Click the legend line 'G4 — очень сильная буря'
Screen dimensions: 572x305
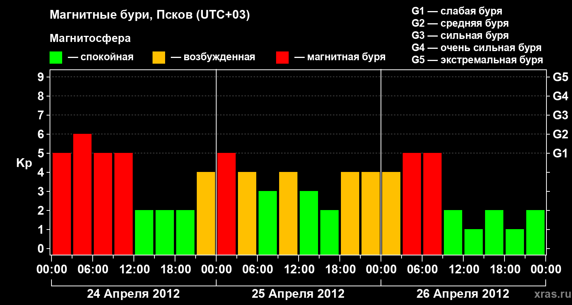[x=477, y=48]
